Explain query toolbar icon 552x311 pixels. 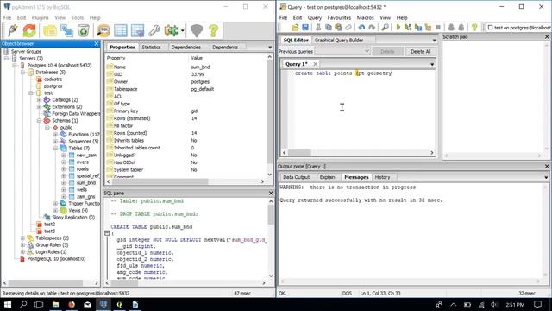(x=428, y=27)
